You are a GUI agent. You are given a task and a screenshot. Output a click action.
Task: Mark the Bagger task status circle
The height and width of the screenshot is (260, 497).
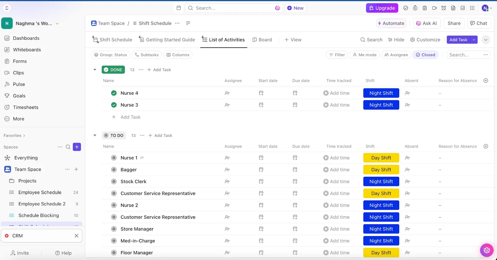(114, 170)
